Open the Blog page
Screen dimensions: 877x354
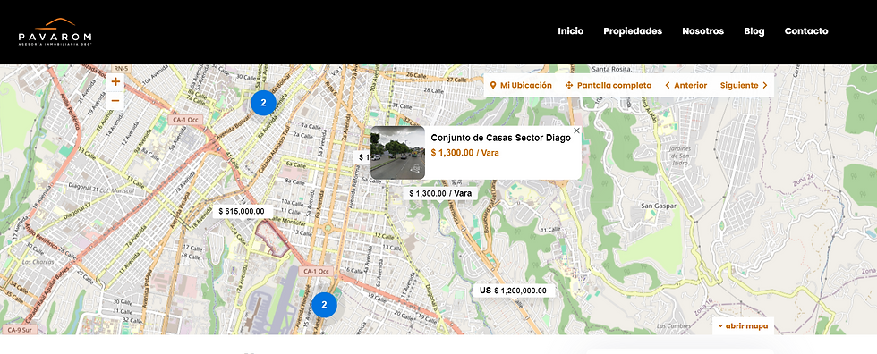coord(754,31)
